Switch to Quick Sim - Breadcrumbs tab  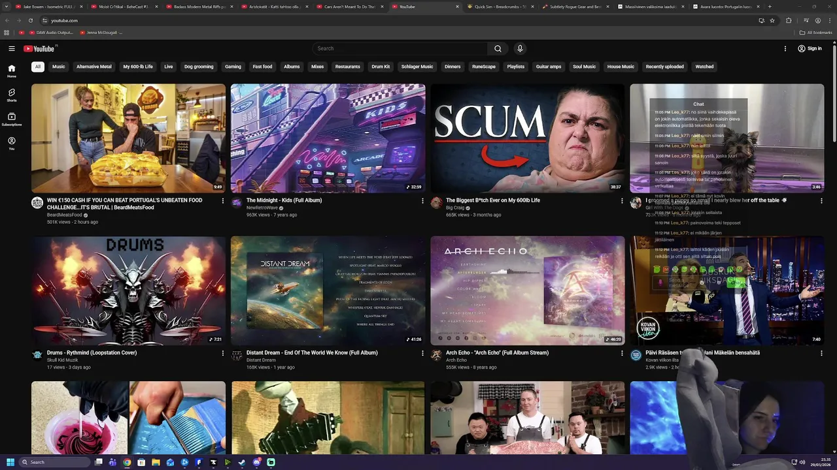(x=500, y=7)
